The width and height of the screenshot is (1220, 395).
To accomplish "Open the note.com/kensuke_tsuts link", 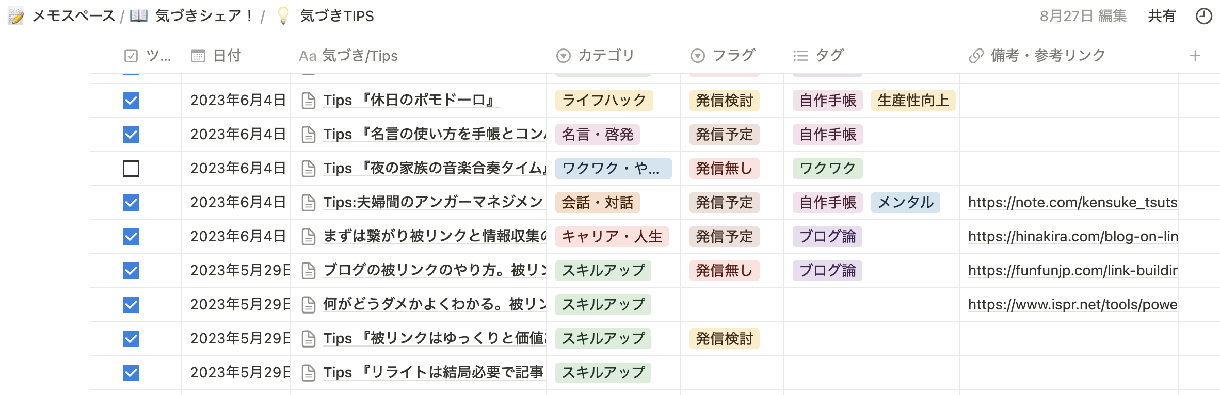I will pyautogui.click(x=1072, y=203).
